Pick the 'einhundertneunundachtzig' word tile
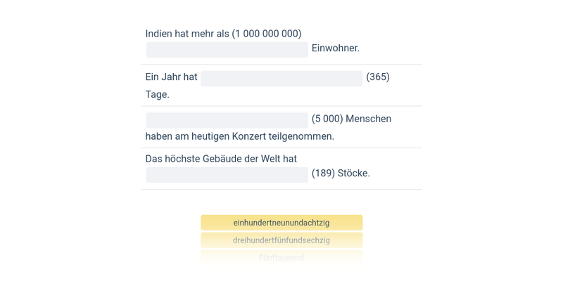The height and width of the screenshot is (281, 563). 281,223
